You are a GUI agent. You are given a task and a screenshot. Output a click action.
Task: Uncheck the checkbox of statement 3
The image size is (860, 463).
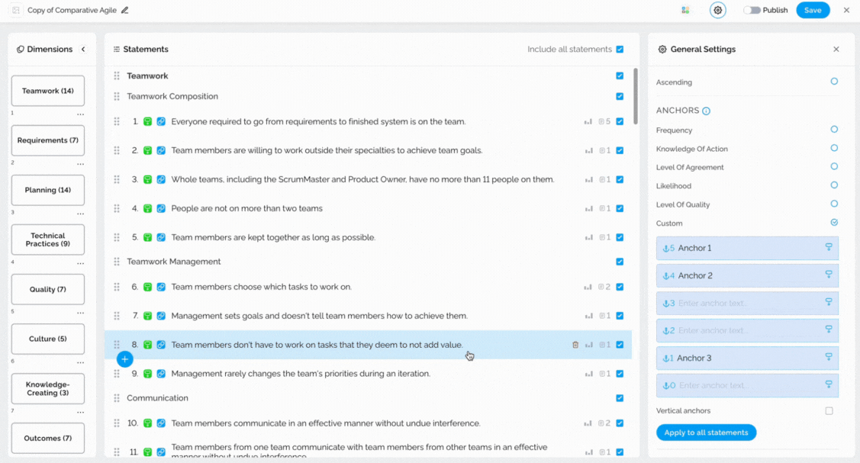(620, 179)
